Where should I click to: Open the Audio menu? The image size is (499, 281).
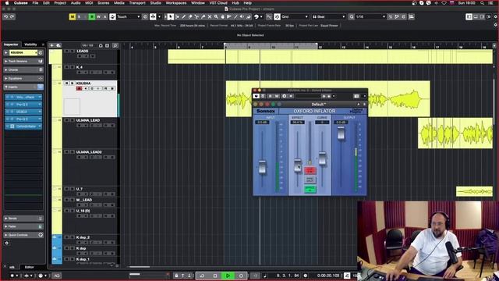tap(76, 3)
